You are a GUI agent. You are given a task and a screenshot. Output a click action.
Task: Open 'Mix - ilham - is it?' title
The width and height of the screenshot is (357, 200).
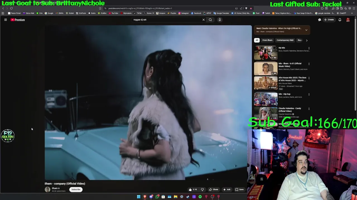click(x=290, y=65)
